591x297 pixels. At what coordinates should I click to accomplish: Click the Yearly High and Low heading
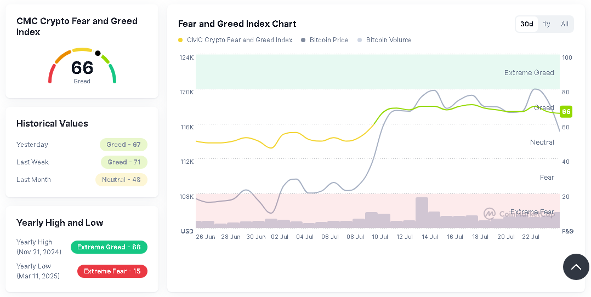click(60, 222)
